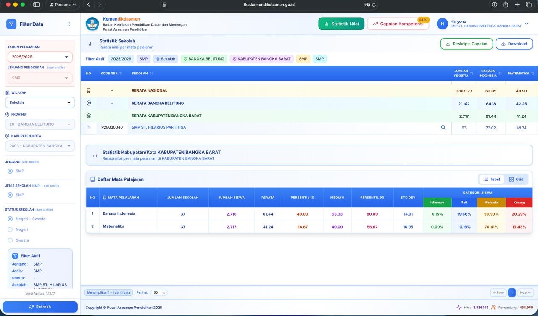Click the Statistik Kabupaten/Kota chart icon
The image size is (538, 316).
tap(95, 155)
